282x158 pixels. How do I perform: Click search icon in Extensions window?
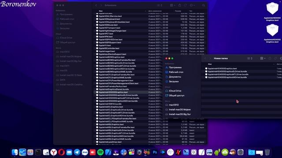pyautogui.click(x=204, y=5)
